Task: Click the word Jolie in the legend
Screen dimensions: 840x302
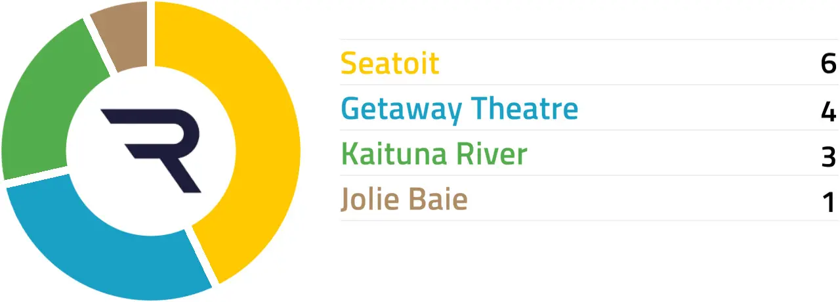Action: click(368, 200)
